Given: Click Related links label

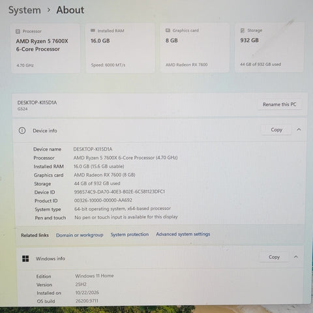Looking at the screenshot, I should (35, 235).
